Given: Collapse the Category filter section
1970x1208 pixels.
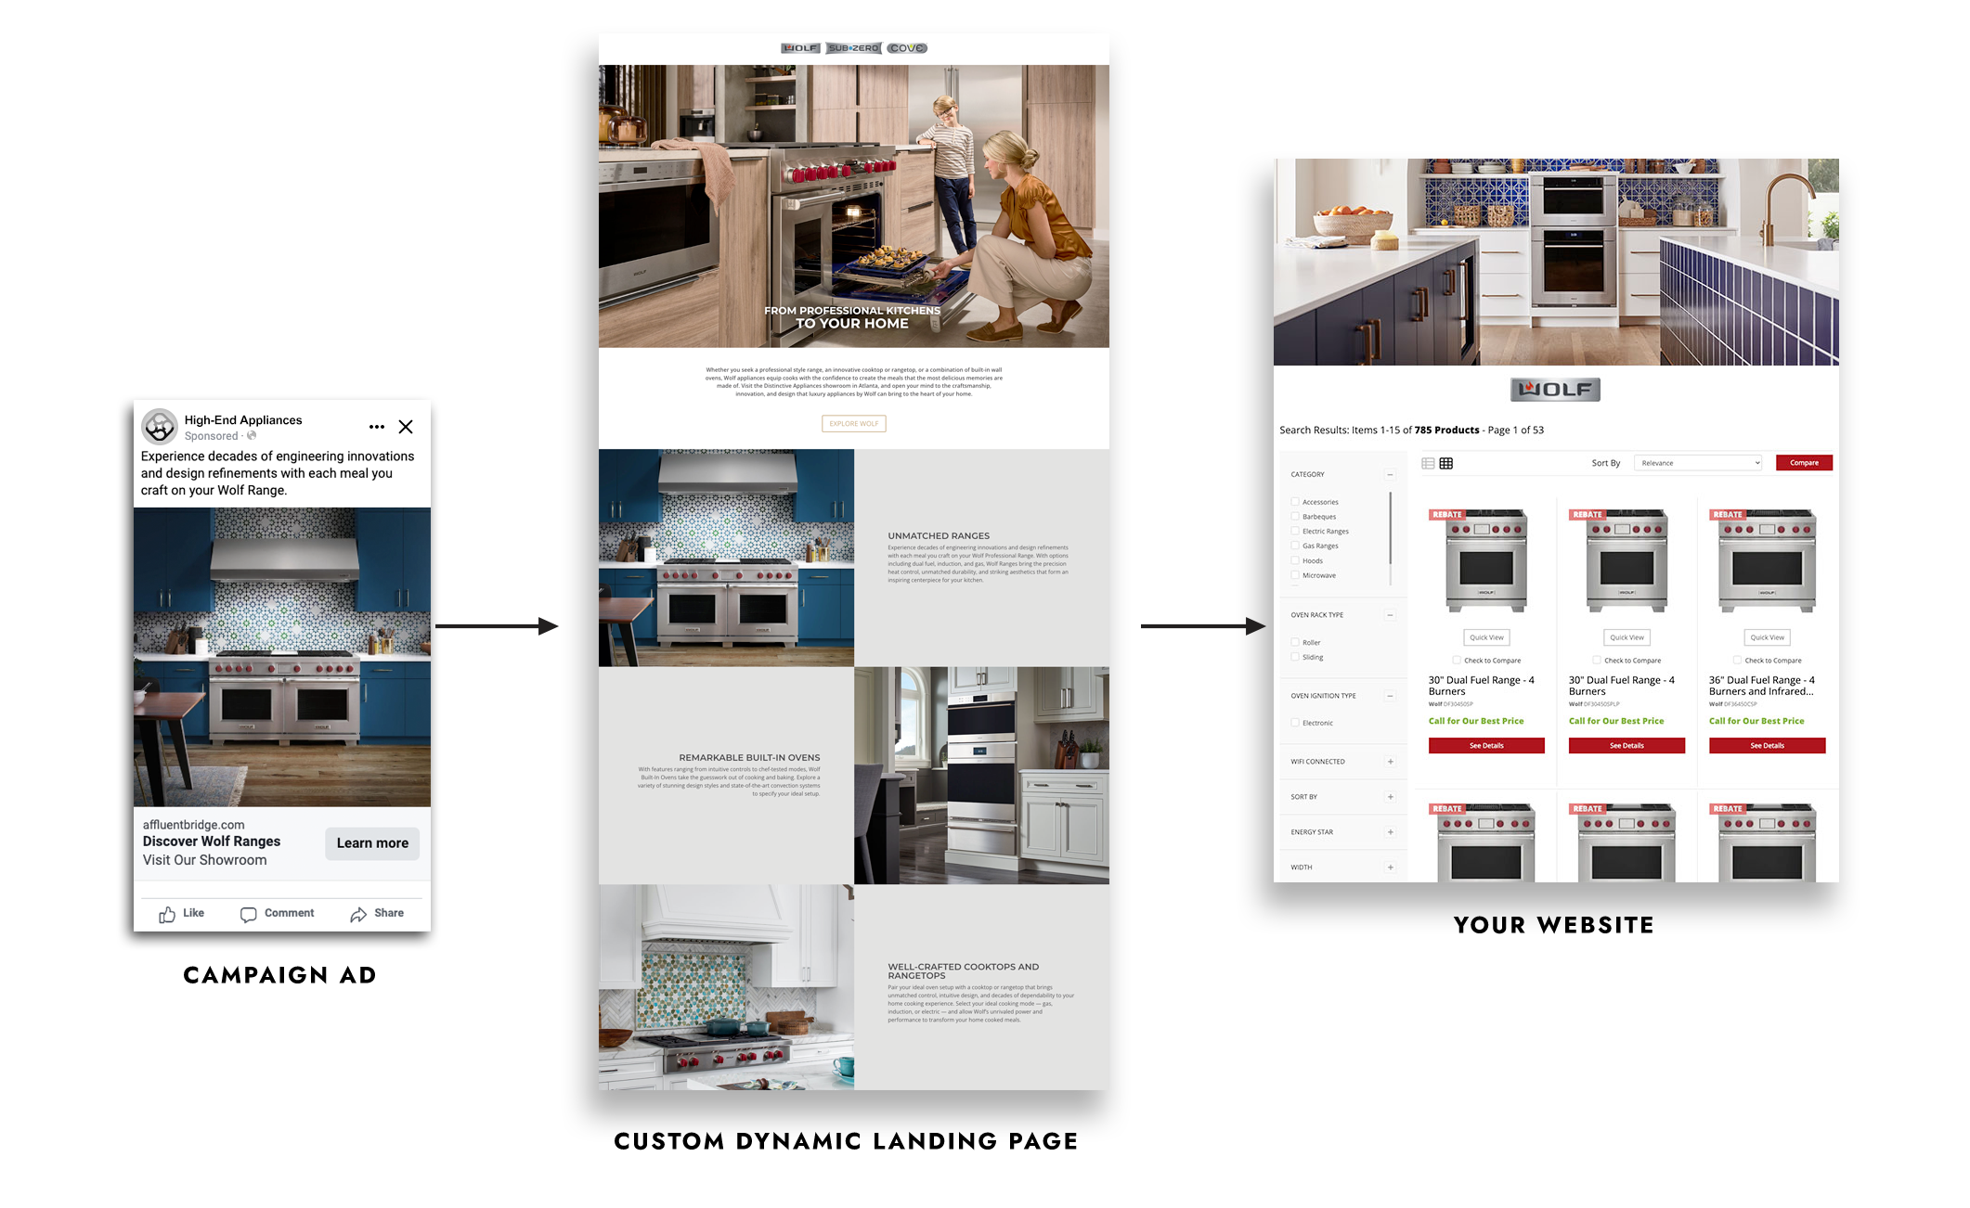Looking at the screenshot, I should click(x=1390, y=474).
